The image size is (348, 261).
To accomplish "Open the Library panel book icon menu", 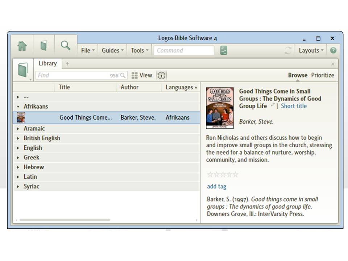I will click(23, 70).
